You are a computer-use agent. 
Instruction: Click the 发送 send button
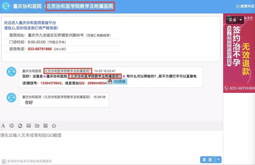pyautogui.click(x=208, y=160)
